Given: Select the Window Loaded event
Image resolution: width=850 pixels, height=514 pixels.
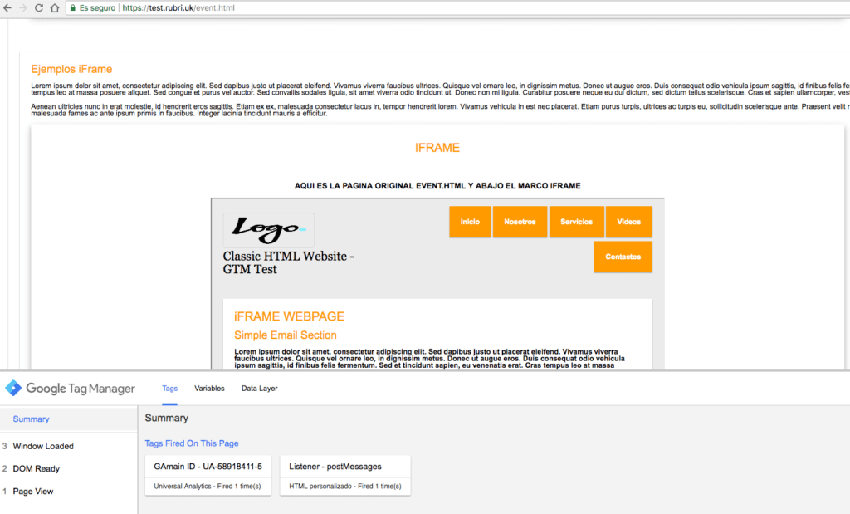Looking at the screenshot, I should point(43,446).
